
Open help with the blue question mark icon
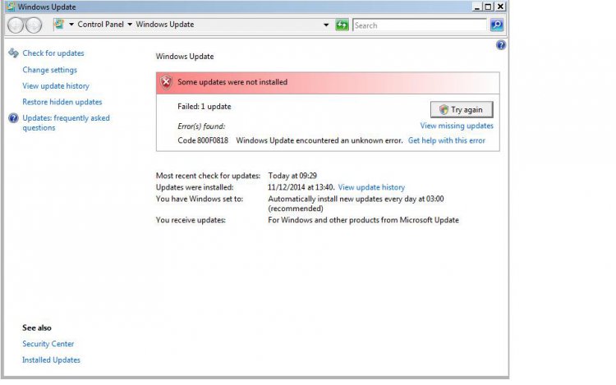[501, 45]
